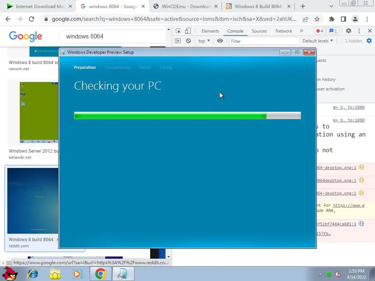The height and width of the screenshot is (281, 375).
Task: Open the reddit.com Windows 8 build thumbnail
Action: (33, 201)
